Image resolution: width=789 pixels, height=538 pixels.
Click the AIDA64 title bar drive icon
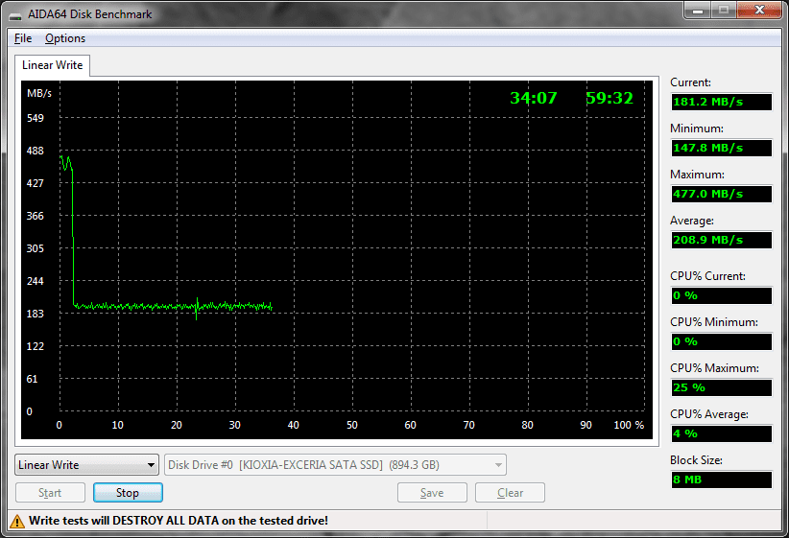tap(15, 15)
